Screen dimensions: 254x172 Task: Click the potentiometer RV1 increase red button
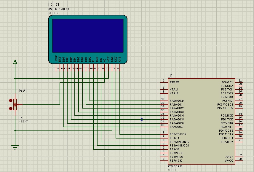tap(11, 101)
